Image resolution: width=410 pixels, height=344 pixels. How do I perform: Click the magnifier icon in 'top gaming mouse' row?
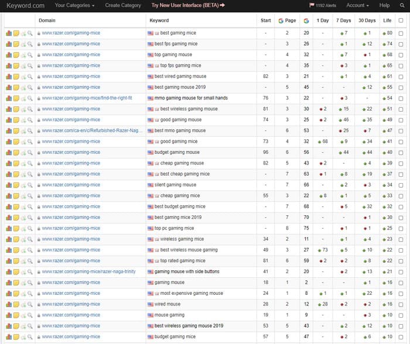click(30, 54)
